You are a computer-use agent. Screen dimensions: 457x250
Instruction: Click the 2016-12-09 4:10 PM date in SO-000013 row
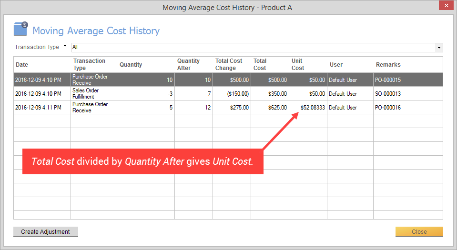42,93
